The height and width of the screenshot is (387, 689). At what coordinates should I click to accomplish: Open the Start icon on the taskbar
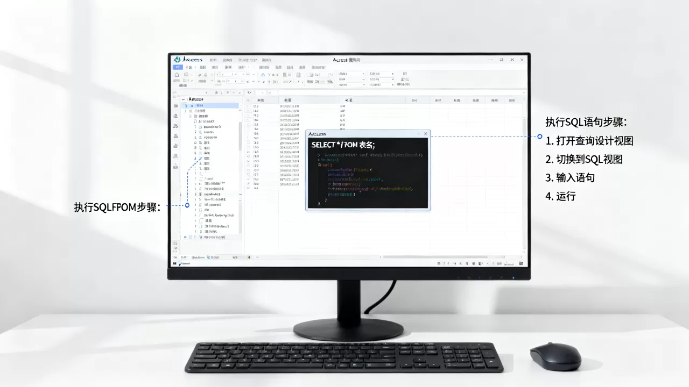click(x=175, y=263)
